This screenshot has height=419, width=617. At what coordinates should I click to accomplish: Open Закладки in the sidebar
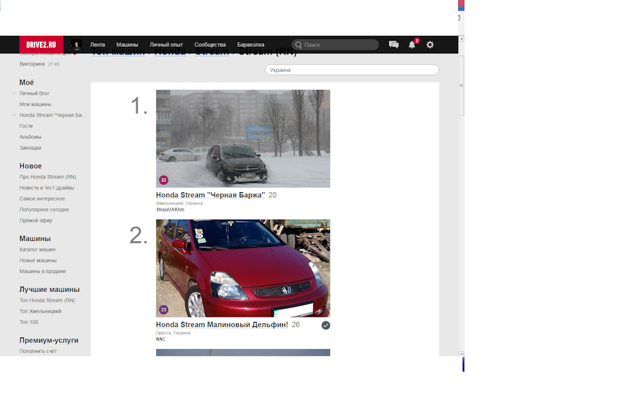(30, 148)
